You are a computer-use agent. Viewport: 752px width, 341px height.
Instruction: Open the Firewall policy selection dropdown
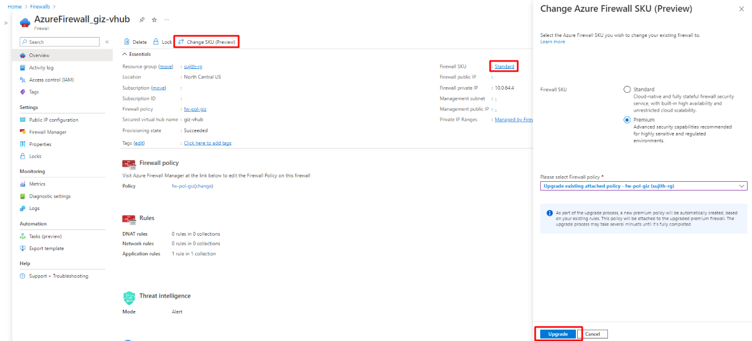click(644, 186)
